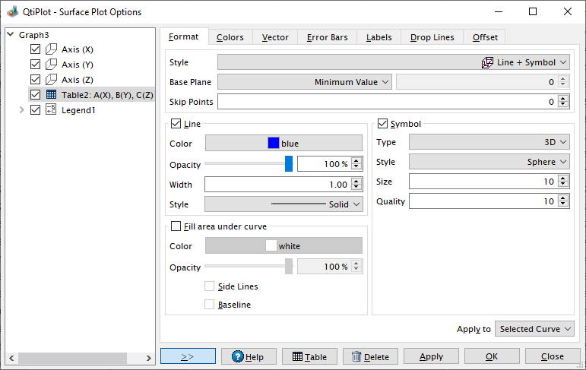
Task: Select the Table2 grid icon in tree
Action: click(x=51, y=94)
